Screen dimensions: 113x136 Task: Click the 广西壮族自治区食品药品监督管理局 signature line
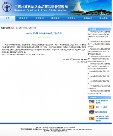point(74,59)
